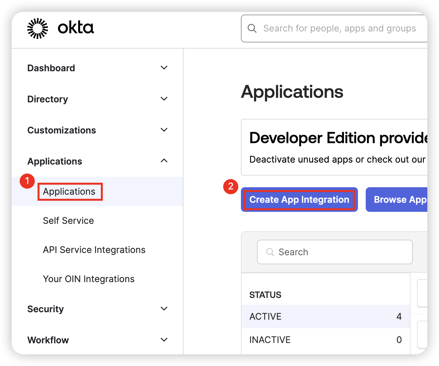
Task: Expand the Security menu chevron
Action: pyautogui.click(x=164, y=309)
